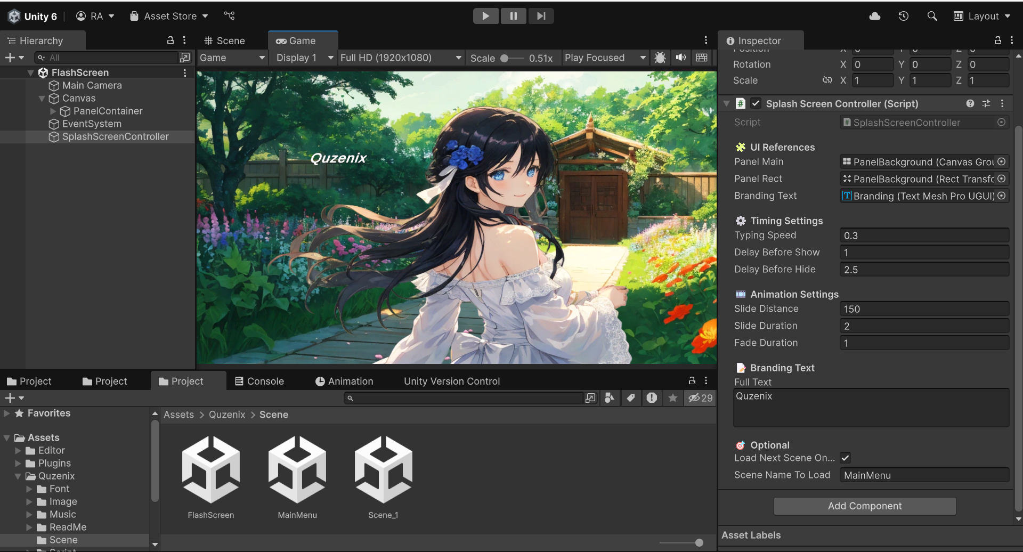Open the RA account dropdown
Screen dimensions: 1023x552
(95, 16)
